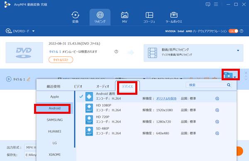
Task: Click the SD 480P profile title text
Action: [x=103, y=128]
